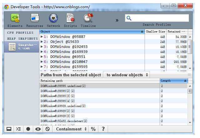
Task: Show more panels via the chevron
Action: (x=117, y=20)
